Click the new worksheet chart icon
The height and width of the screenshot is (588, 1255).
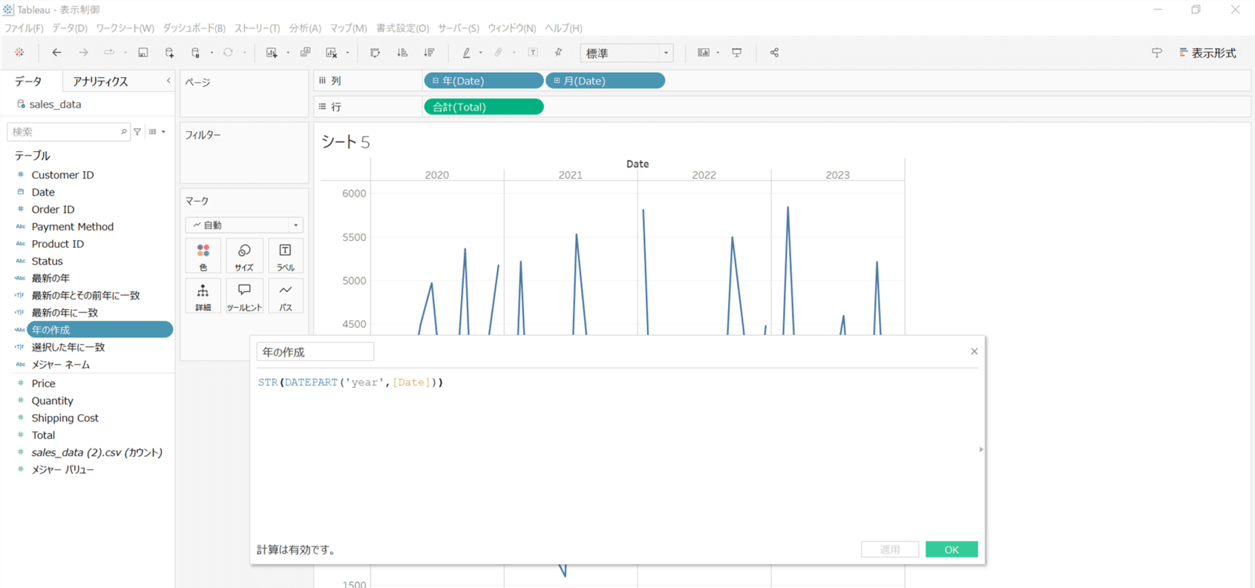(272, 53)
